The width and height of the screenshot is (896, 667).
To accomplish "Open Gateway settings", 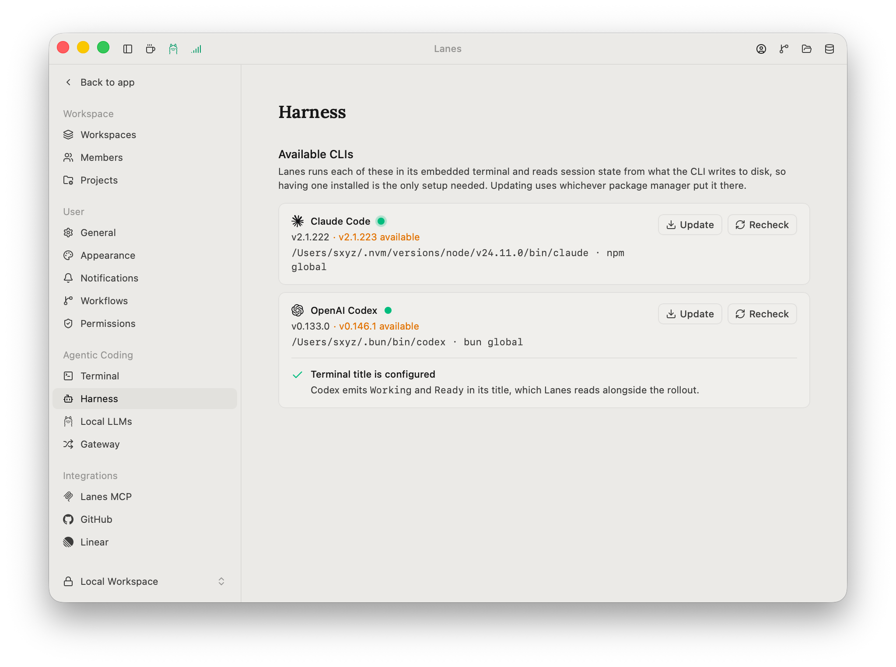I will 145,444.
